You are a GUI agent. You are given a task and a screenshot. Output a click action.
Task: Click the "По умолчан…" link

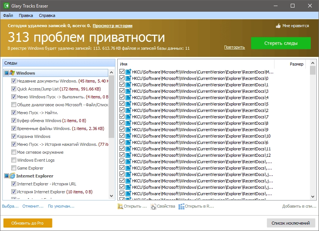pos(61,206)
